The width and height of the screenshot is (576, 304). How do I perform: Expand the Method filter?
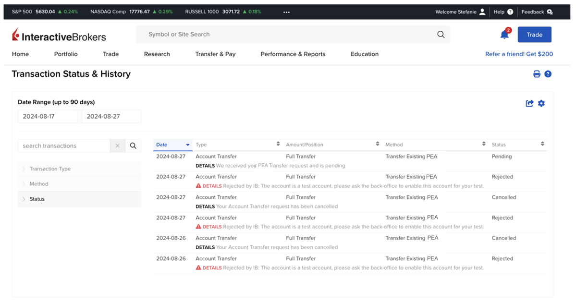click(79, 184)
